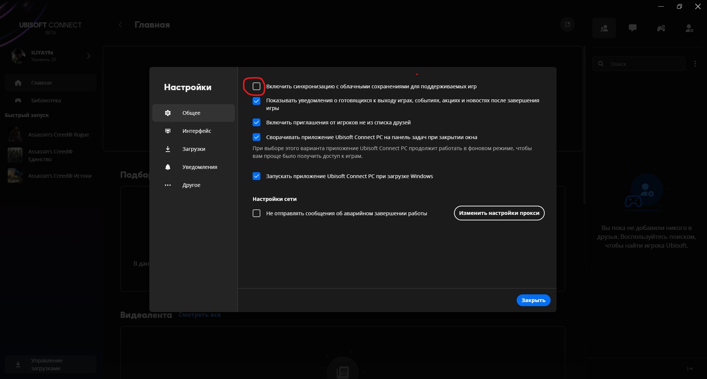Screen dimensions: 707x379
Task: Open the friends list icon
Action: (604, 28)
